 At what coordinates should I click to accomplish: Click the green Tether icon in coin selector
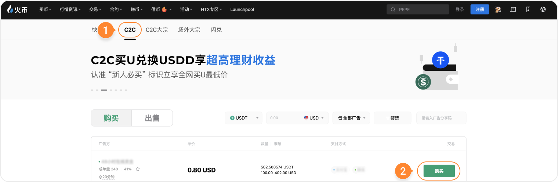coord(232,118)
